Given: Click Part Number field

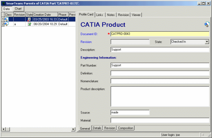Looking at the screenshot, I should tap(160, 65).
